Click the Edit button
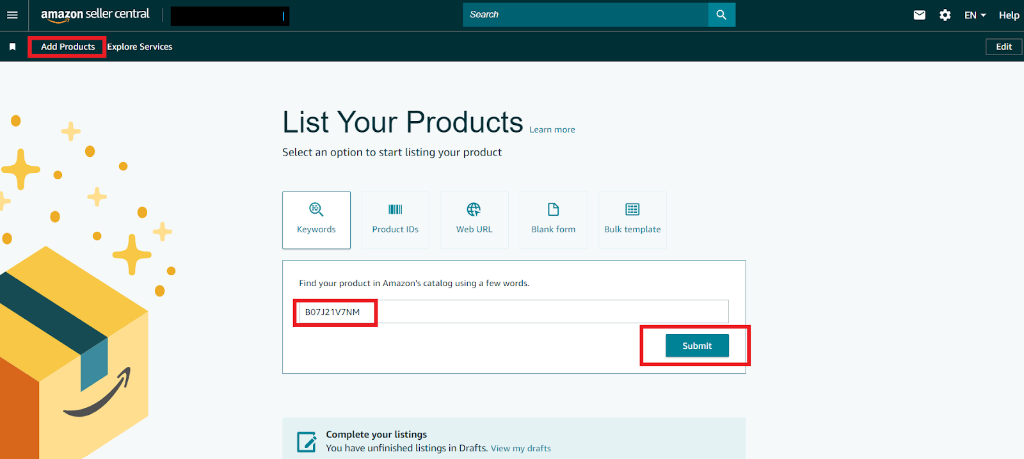This screenshot has width=1024, height=459. [x=1003, y=46]
